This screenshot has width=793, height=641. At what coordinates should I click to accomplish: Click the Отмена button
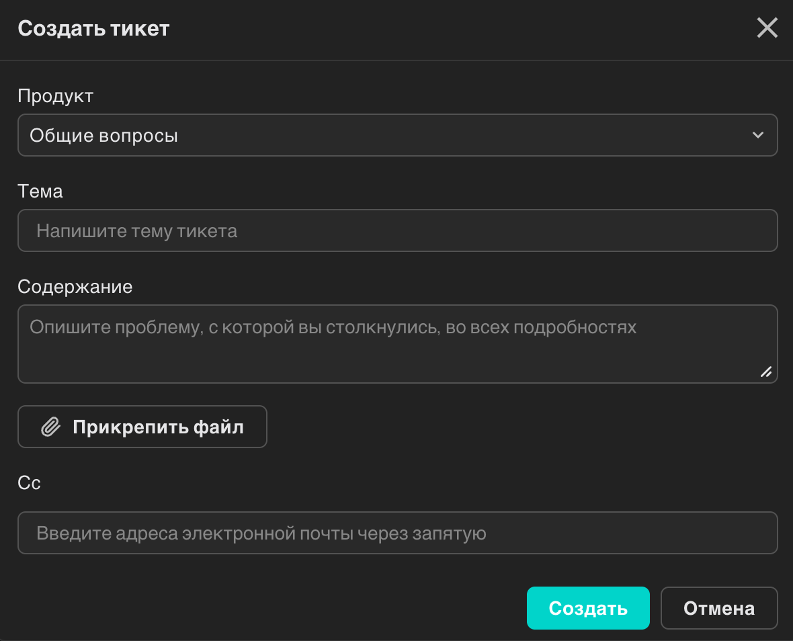tap(719, 607)
